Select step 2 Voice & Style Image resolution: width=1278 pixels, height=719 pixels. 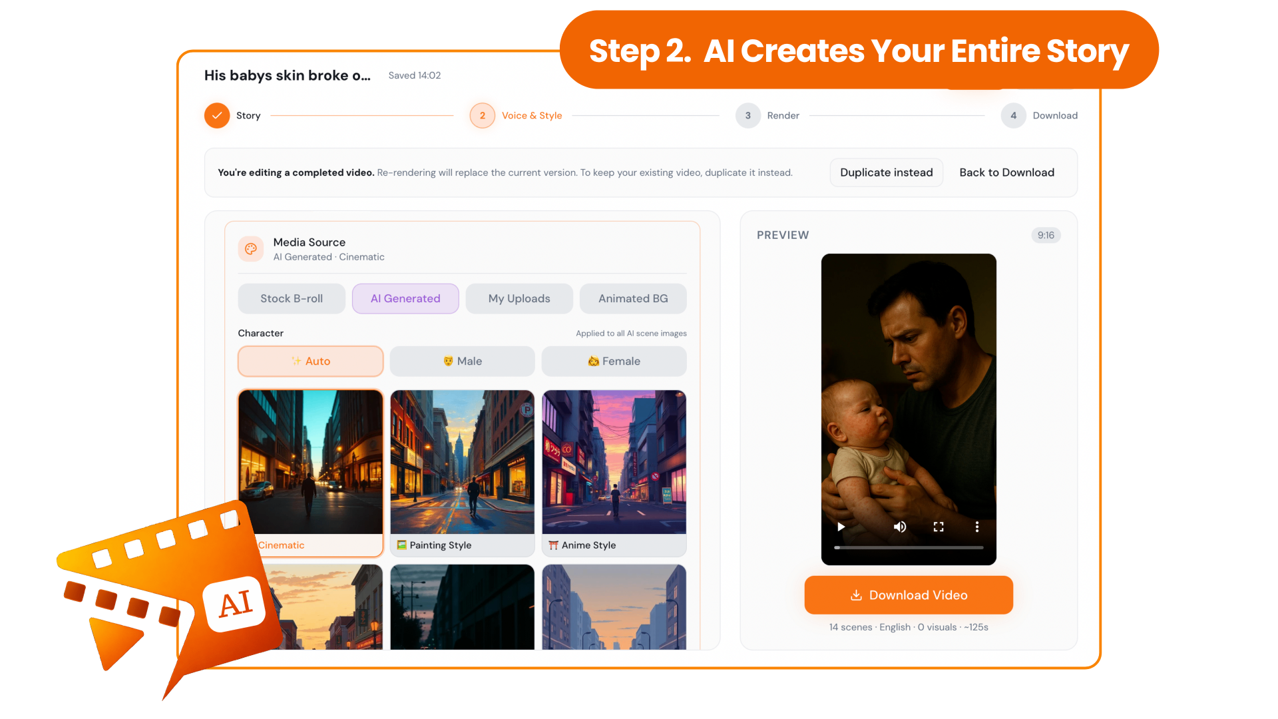tap(517, 115)
